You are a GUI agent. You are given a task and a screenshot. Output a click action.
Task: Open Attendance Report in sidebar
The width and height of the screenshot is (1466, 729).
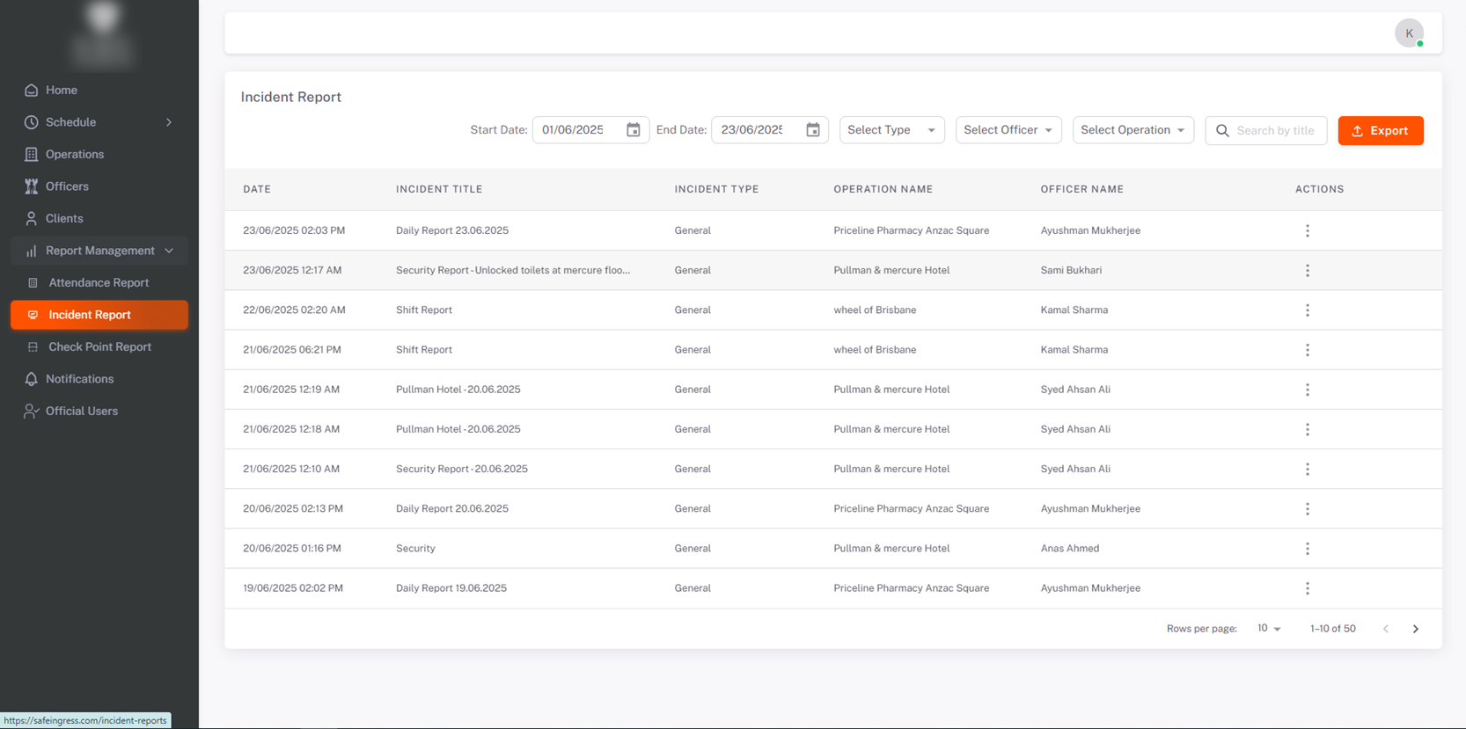tap(99, 283)
